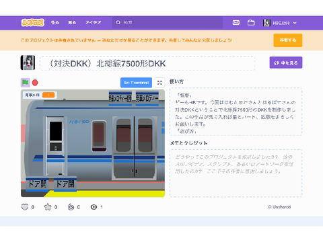
Task: Click the メモとクレジット section heading
Action: pos(188,143)
